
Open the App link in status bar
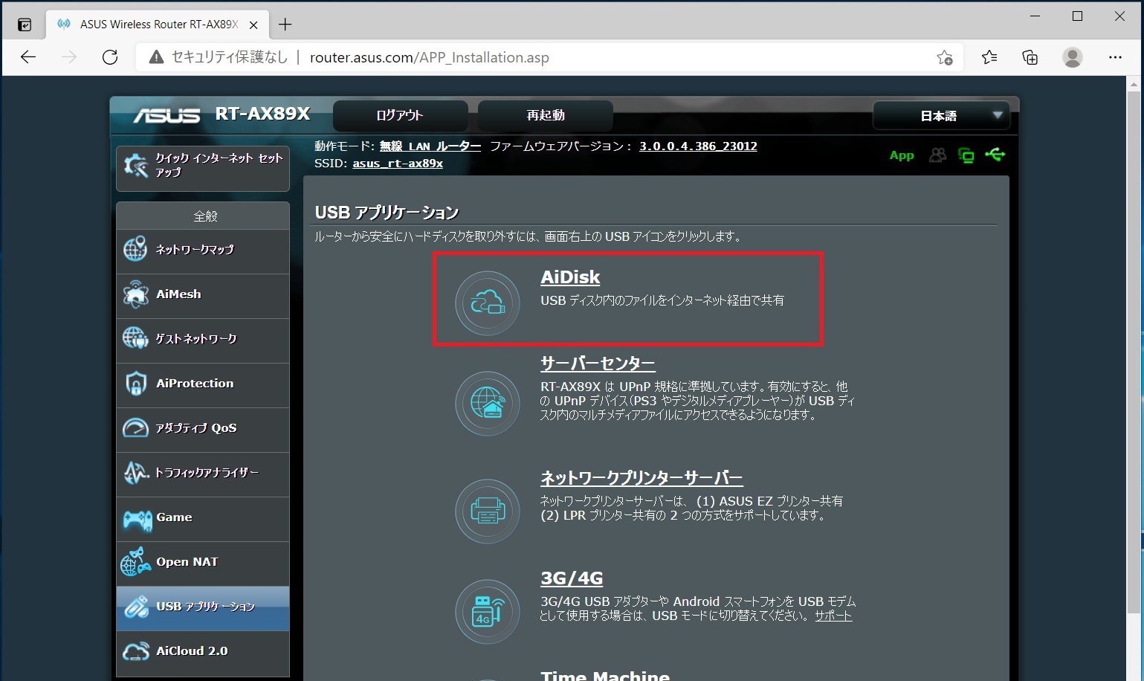(902, 155)
